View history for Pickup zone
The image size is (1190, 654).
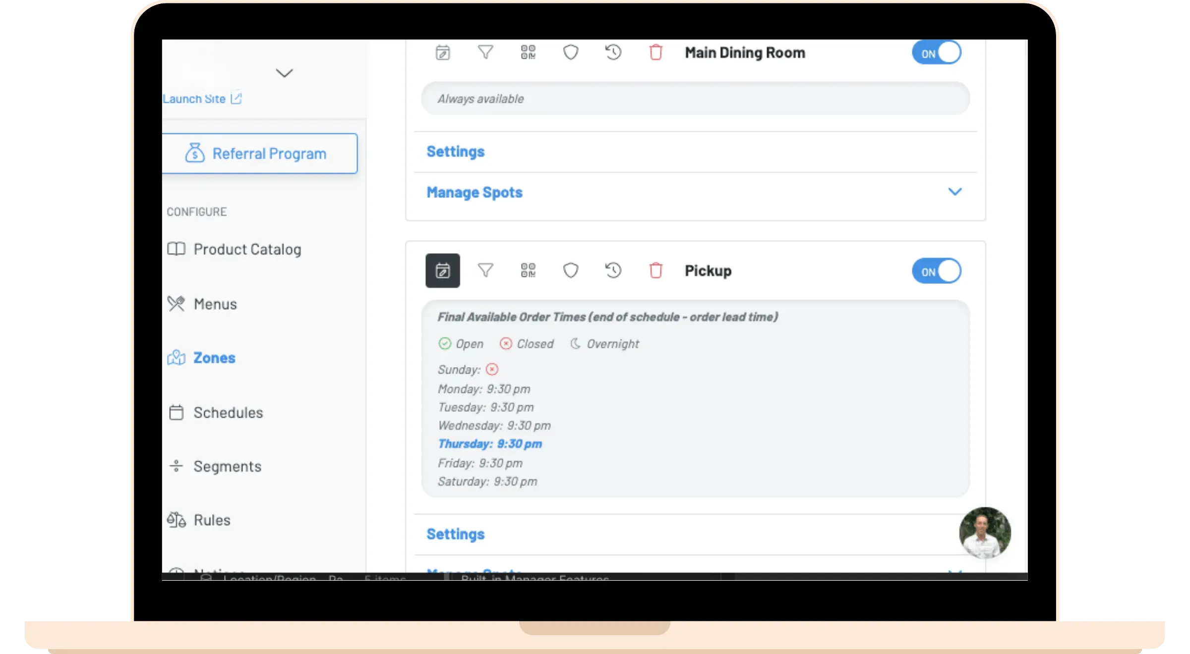click(613, 271)
